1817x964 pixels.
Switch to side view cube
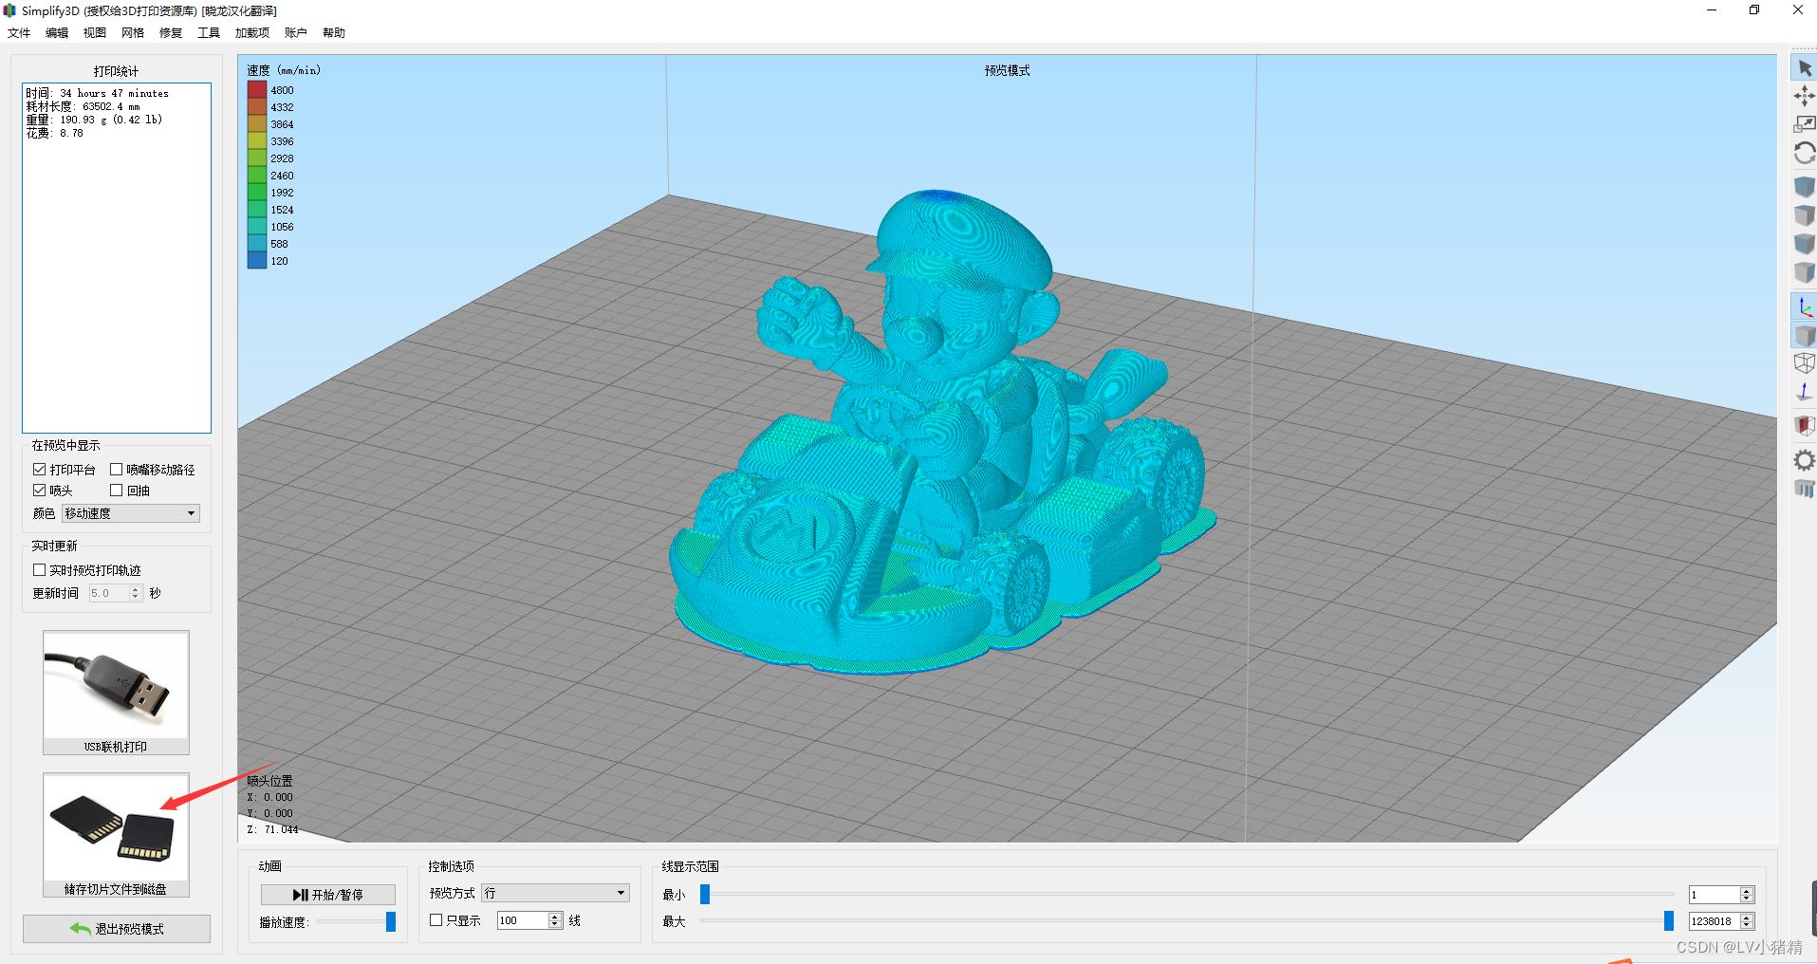click(x=1804, y=272)
